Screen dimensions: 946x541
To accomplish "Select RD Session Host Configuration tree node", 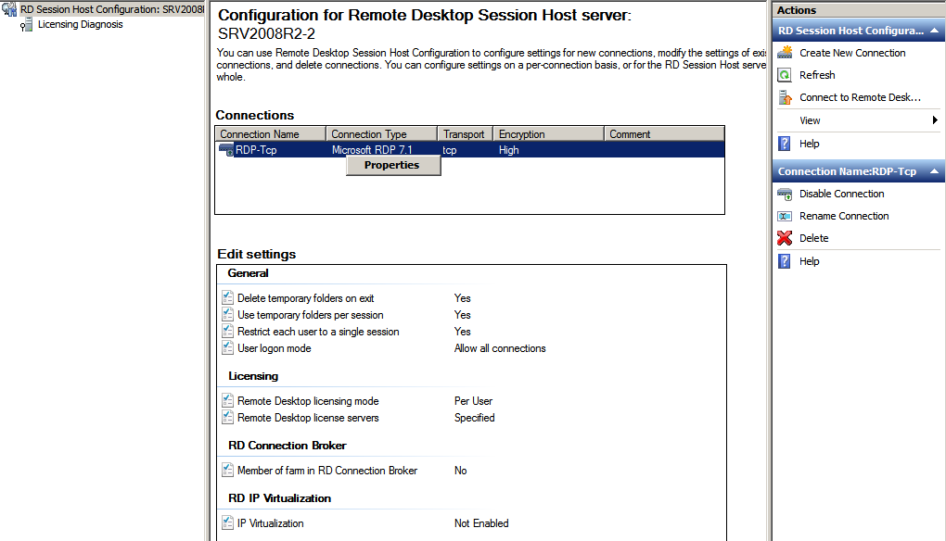I will (112, 9).
